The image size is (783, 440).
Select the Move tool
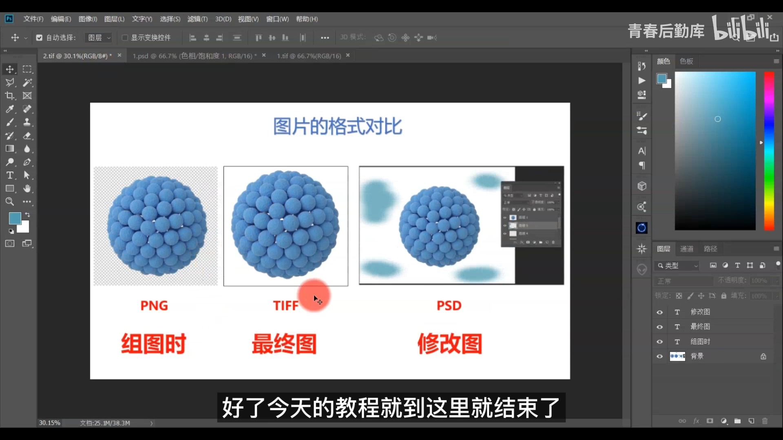pos(10,69)
